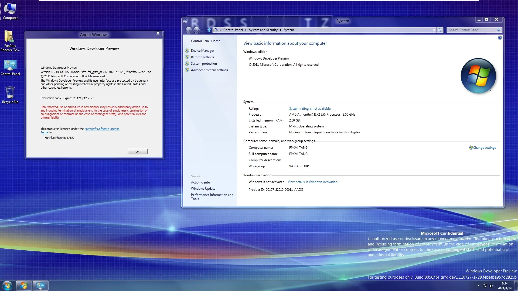Click the Start orb on the taskbar

pyautogui.click(x=7, y=286)
